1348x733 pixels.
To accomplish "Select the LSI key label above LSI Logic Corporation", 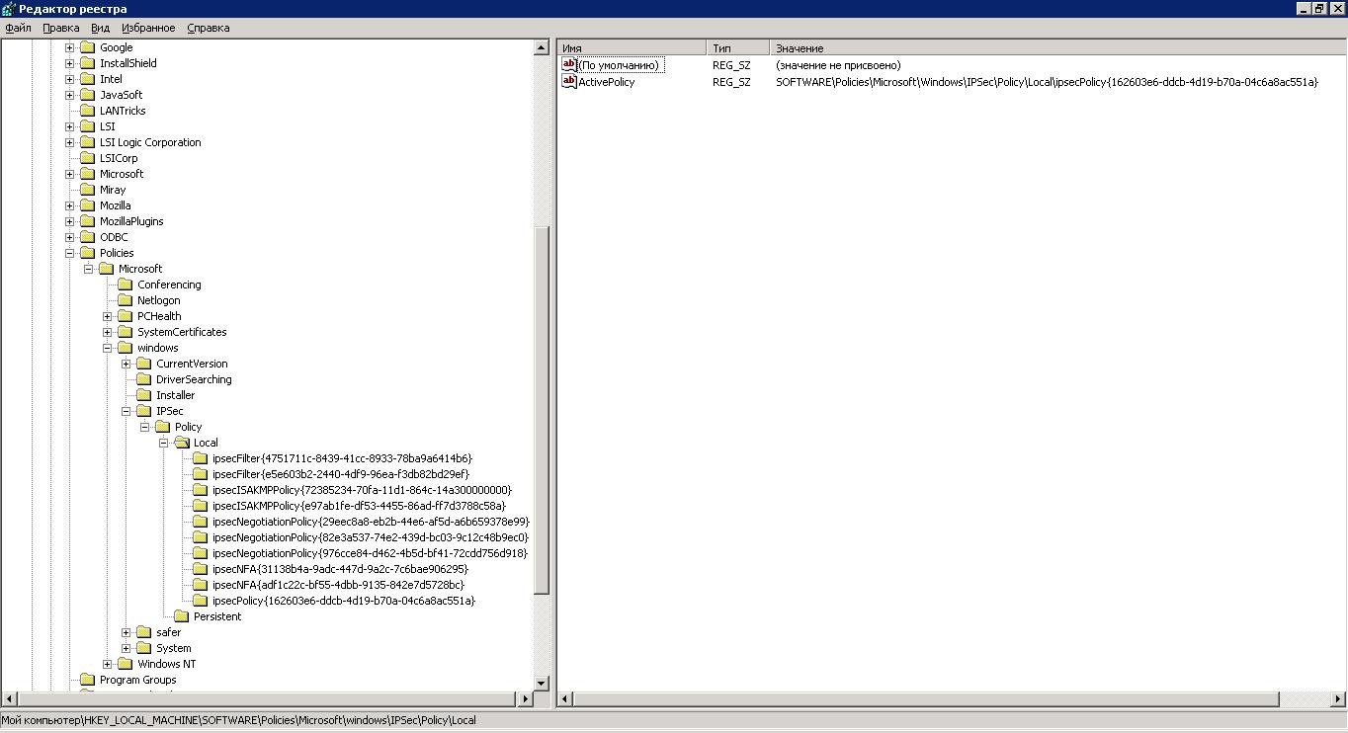I will pyautogui.click(x=108, y=126).
